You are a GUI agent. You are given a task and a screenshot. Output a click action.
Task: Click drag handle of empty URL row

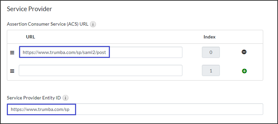tap(12, 71)
